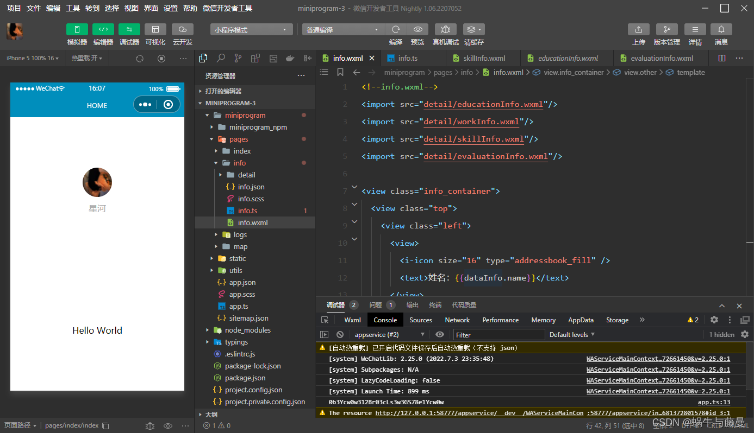Open the 详情 details panel
Screen dimensions: 754x433
click(x=695, y=29)
